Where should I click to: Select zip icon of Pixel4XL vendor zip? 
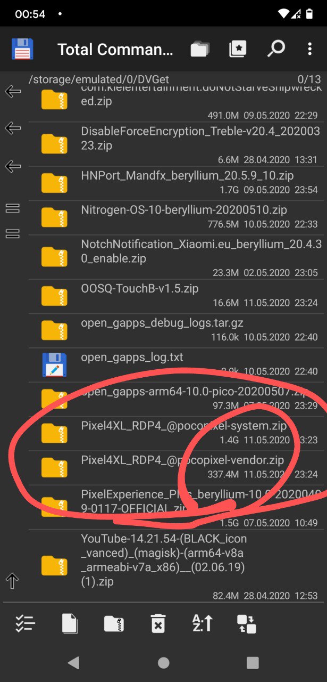point(54,468)
